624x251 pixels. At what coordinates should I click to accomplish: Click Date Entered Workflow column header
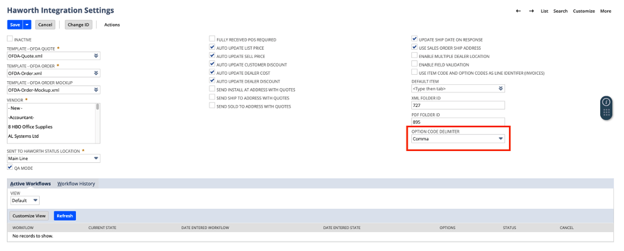tap(205, 228)
